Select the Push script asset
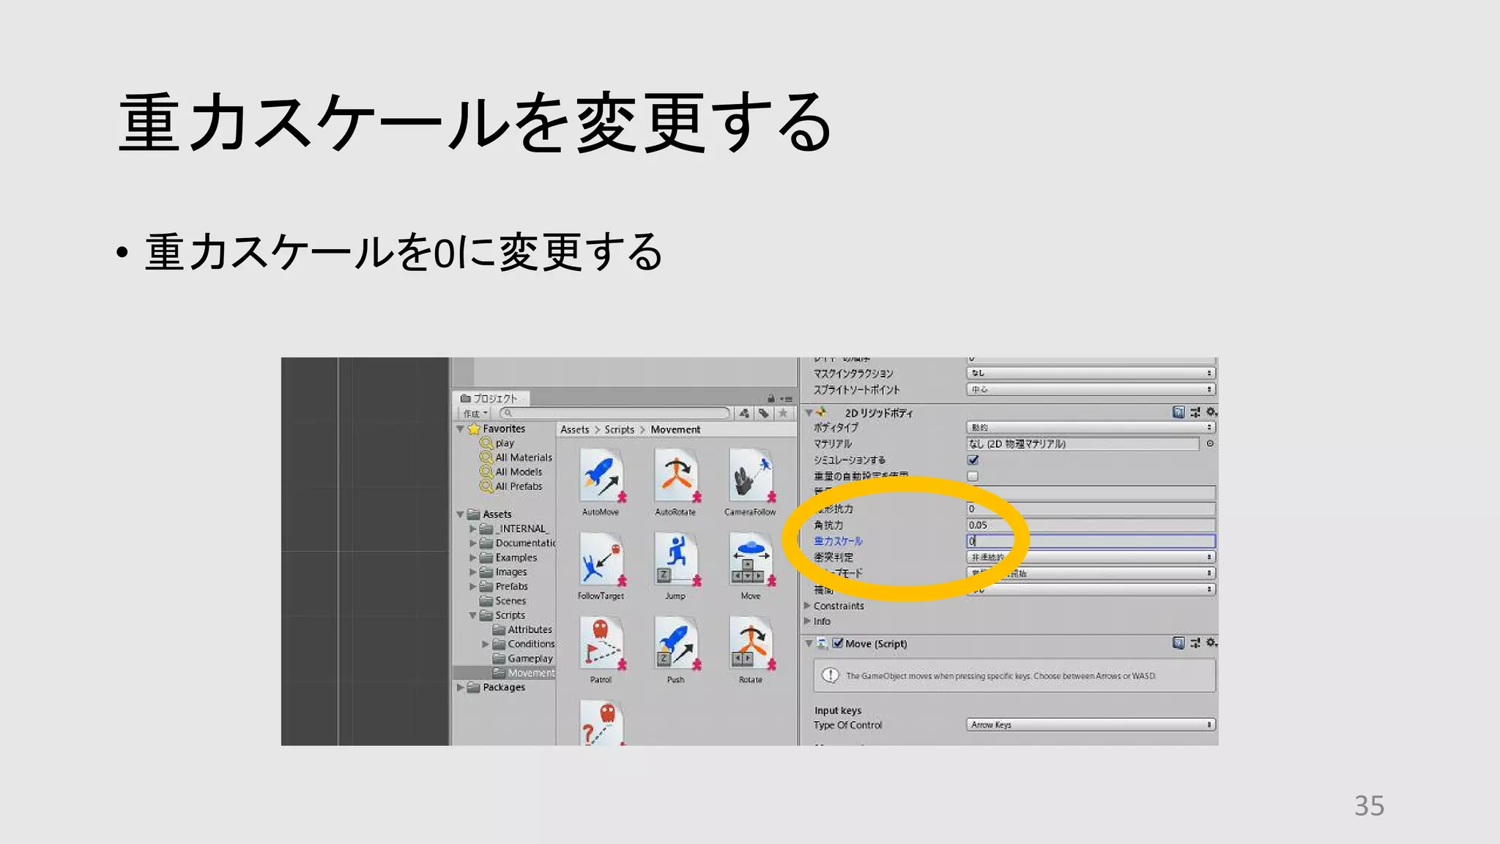 (675, 649)
